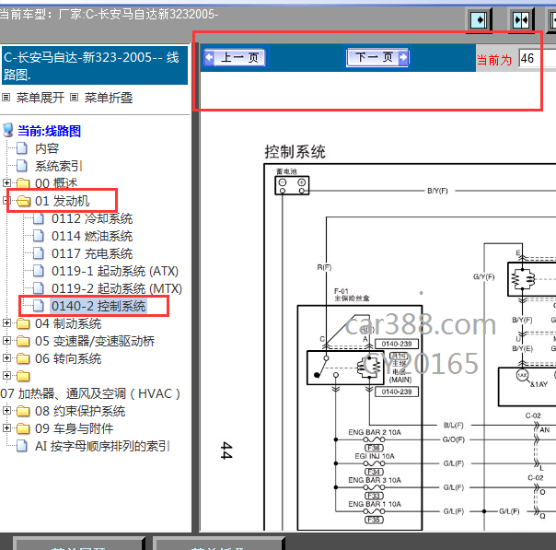Go to next page with 下一页 button
Viewport: 556px width, 550px height.
pyautogui.click(x=377, y=57)
